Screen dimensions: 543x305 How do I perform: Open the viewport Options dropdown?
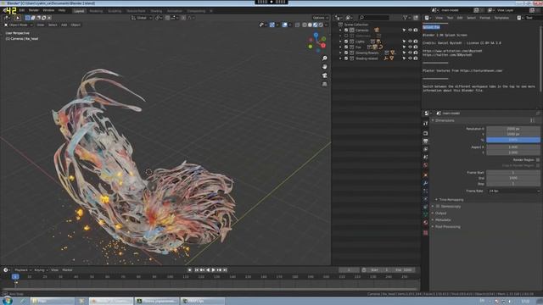point(320,18)
